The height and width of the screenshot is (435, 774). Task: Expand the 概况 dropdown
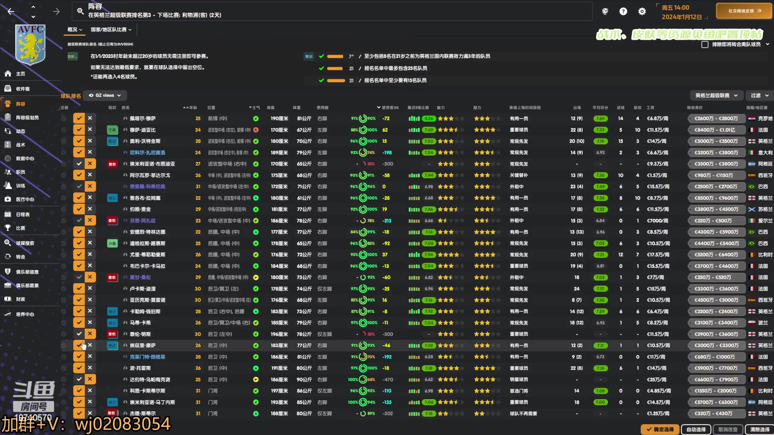(75, 30)
